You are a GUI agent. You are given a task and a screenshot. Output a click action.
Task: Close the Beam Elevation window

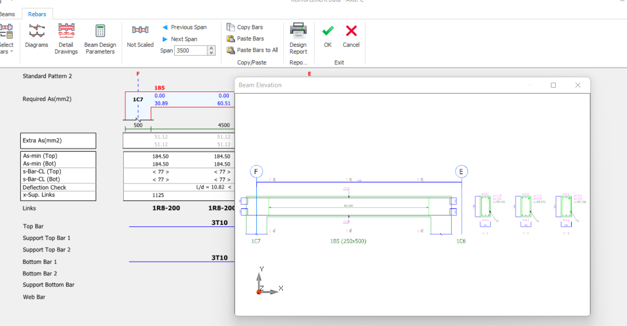click(x=578, y=85)
